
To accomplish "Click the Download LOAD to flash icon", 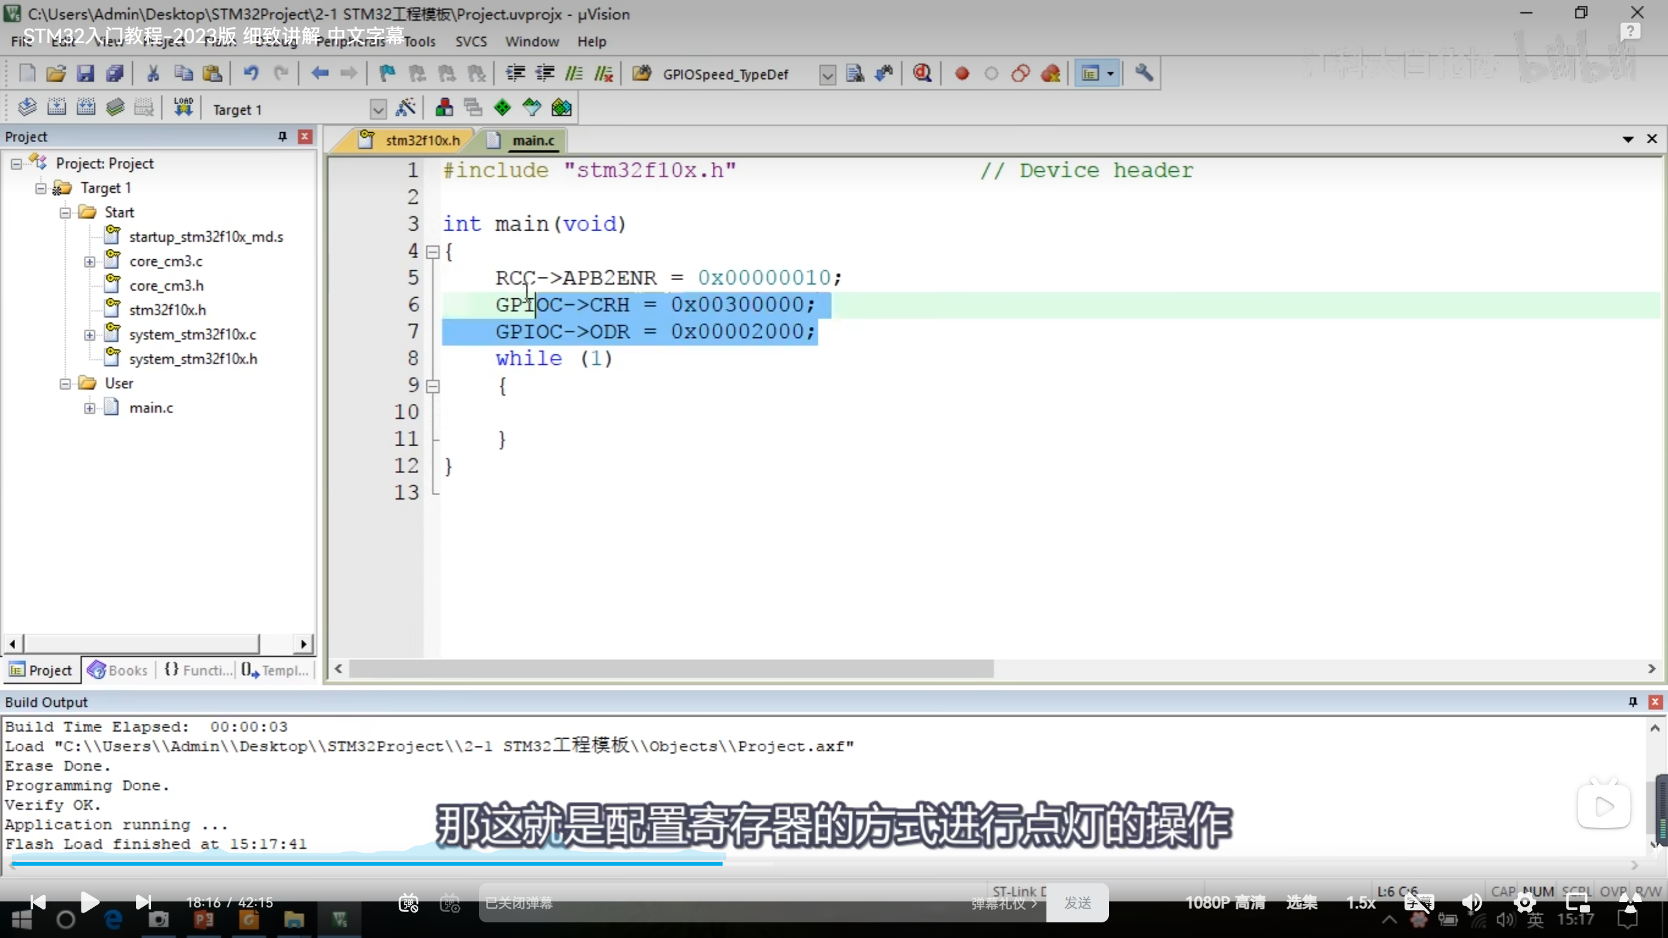I will 183,107.
